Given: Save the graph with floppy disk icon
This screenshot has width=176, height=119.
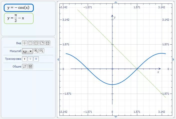Looking at the screenshot, I should (x=30, y=67).
